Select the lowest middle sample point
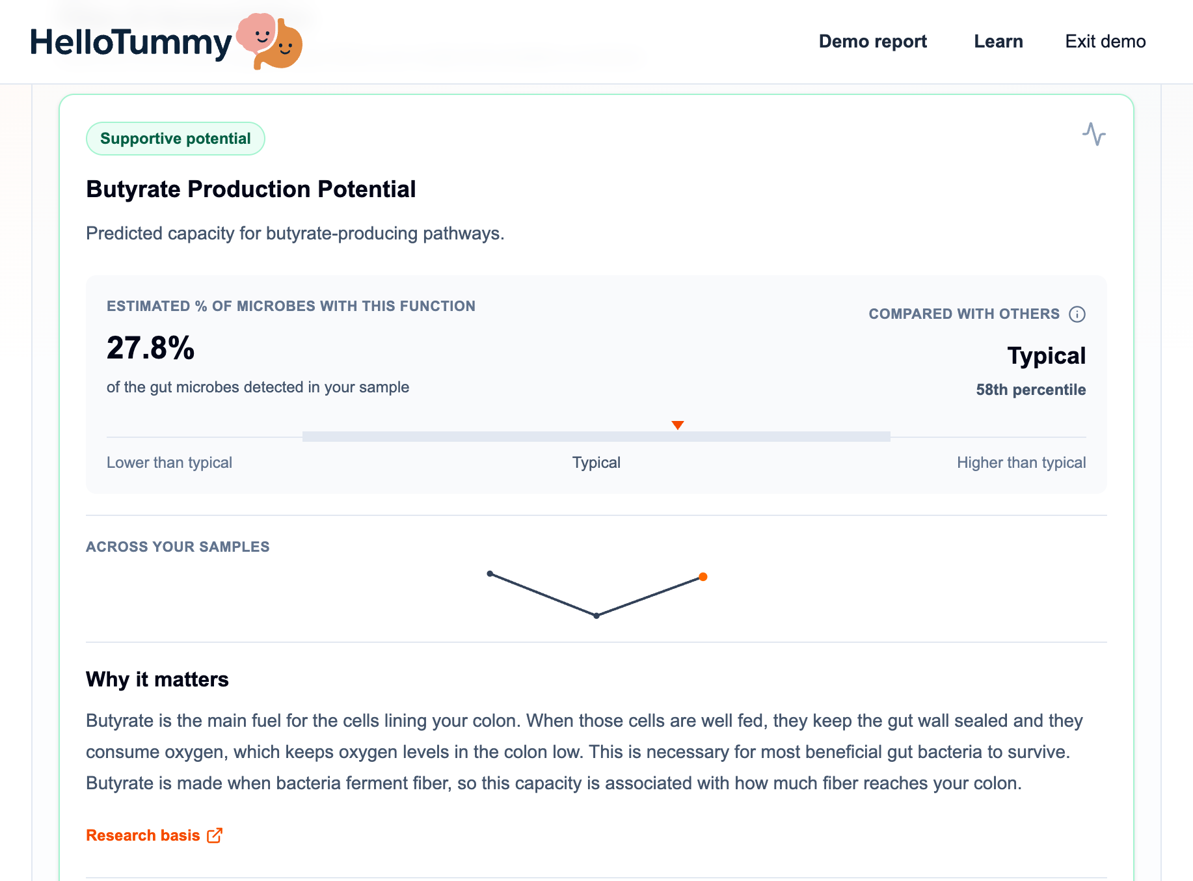 coord(596,616)
